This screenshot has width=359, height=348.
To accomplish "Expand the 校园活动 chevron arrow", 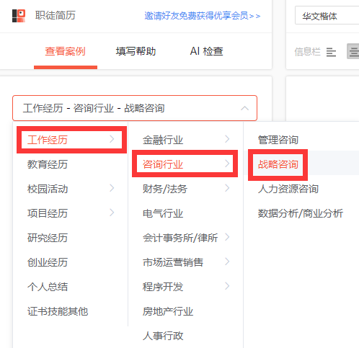I will [112, 188].
